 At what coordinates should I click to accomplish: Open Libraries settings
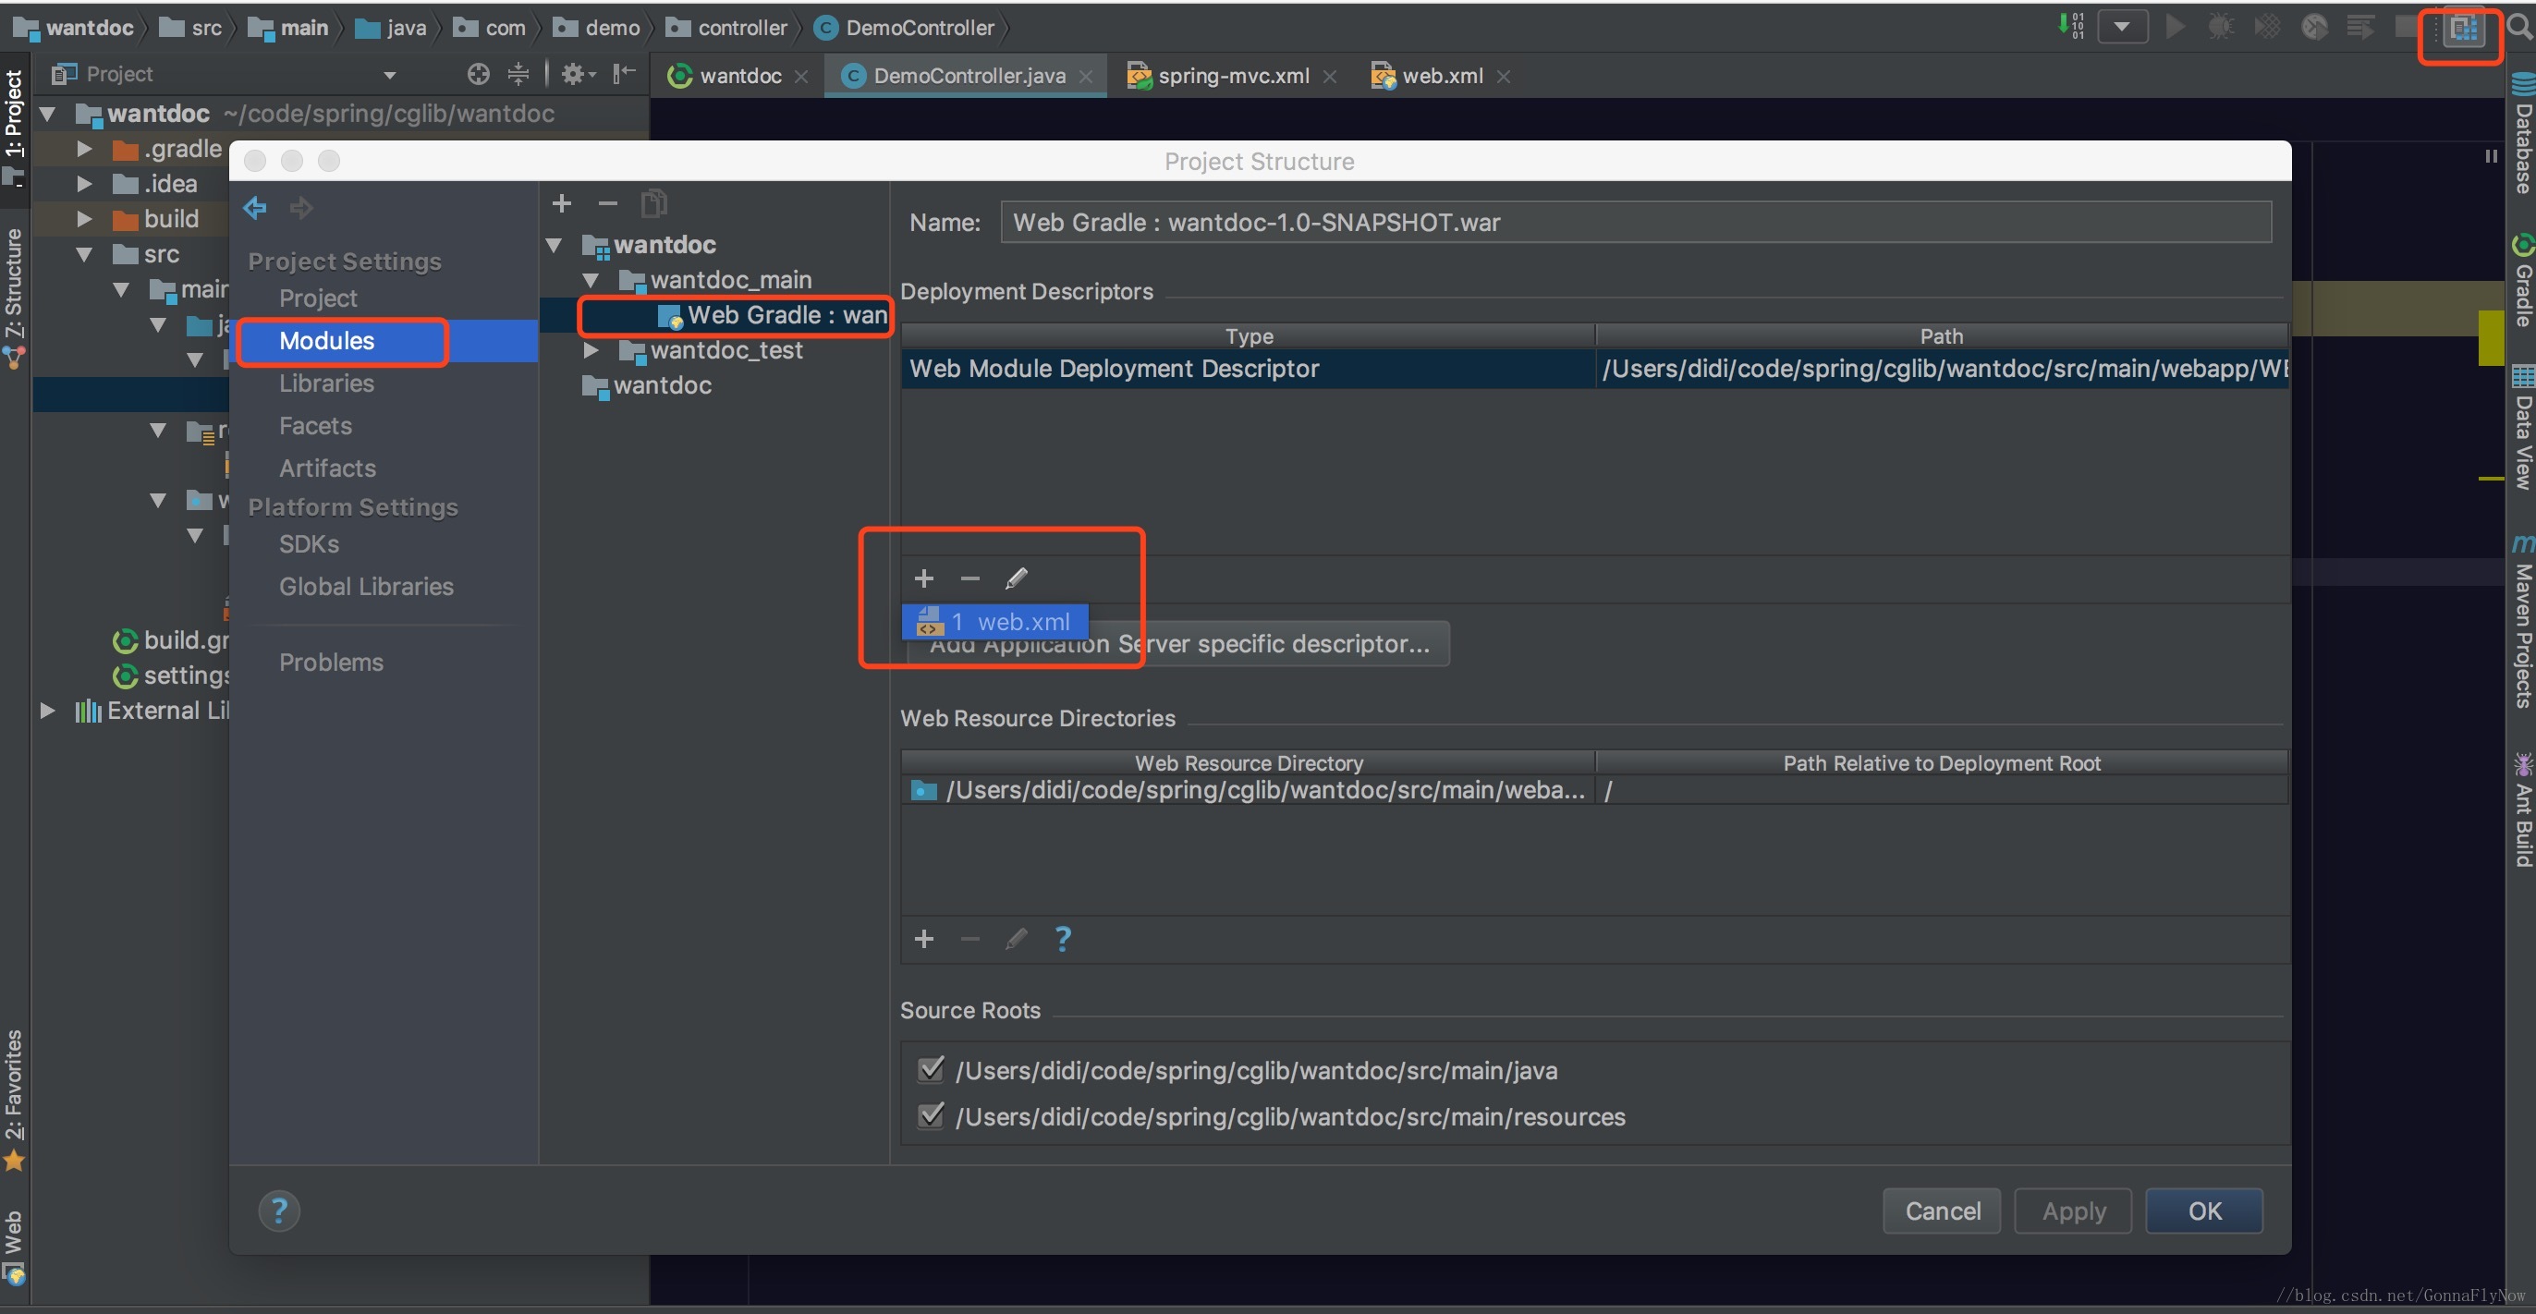326,383
